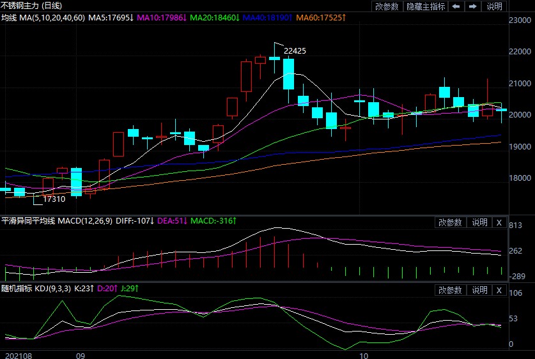Open 改参数 in the MACD panel
Viewport: 535px width, 359px height.
[450, 222]
